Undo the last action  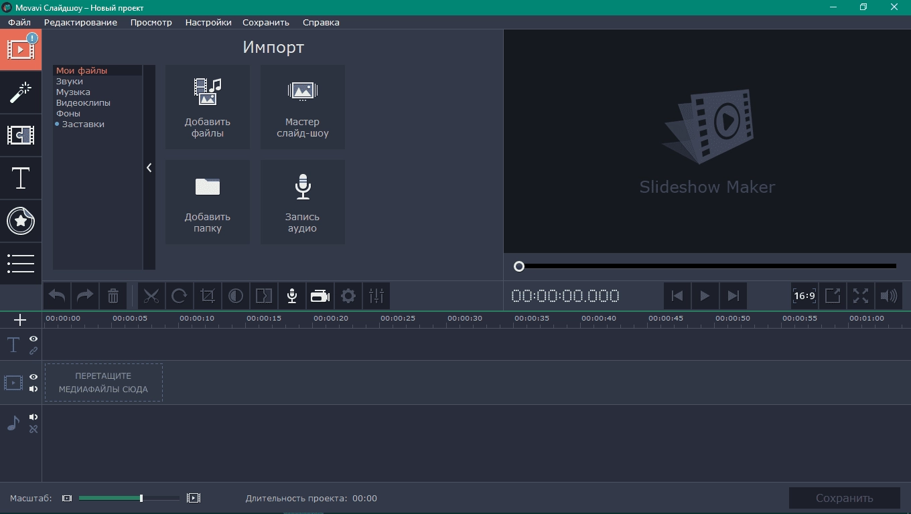[x=57, y=296]
